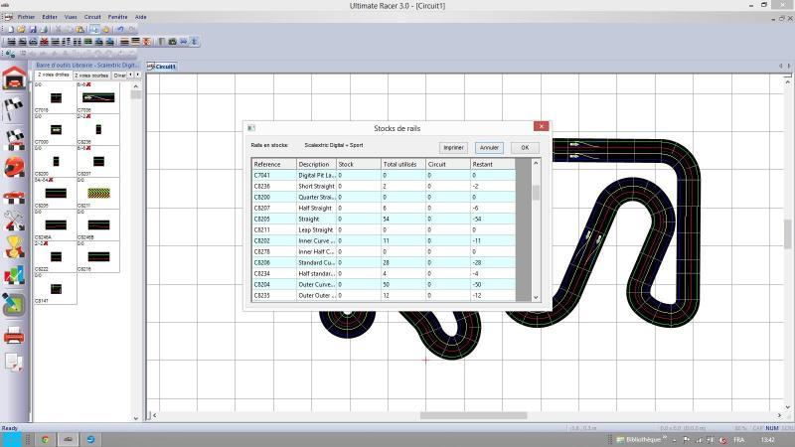Viewport: 795px width, 447px height.
Task: Select the C8211 track piece thumbnail
Action: [96, 193]
